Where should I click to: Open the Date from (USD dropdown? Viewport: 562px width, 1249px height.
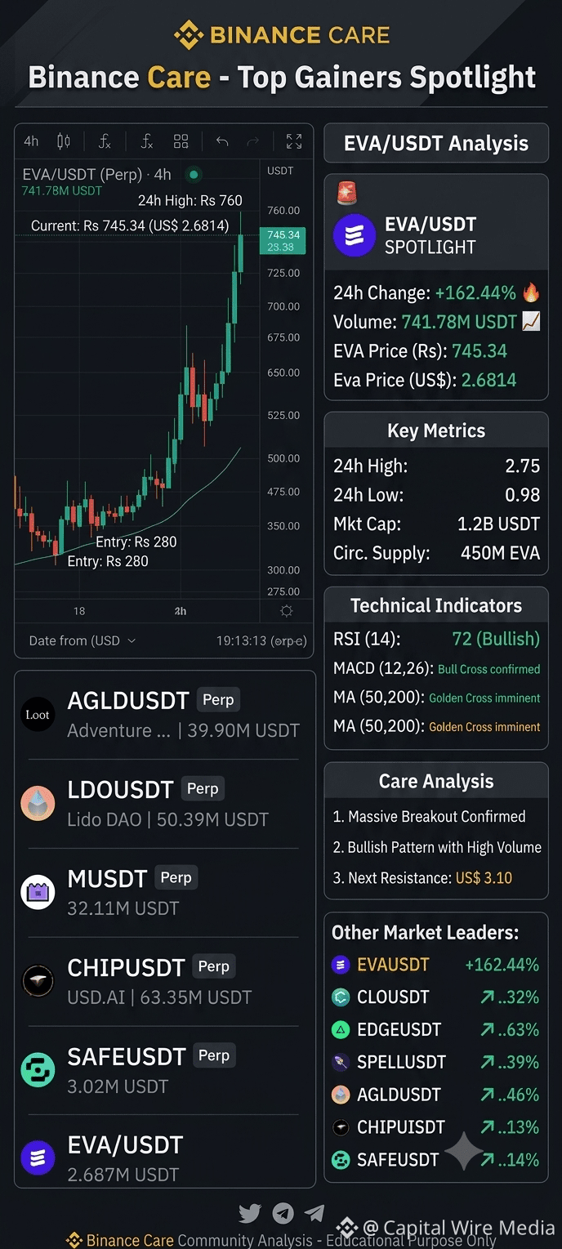pyautogui.click(x=82, y=640)
